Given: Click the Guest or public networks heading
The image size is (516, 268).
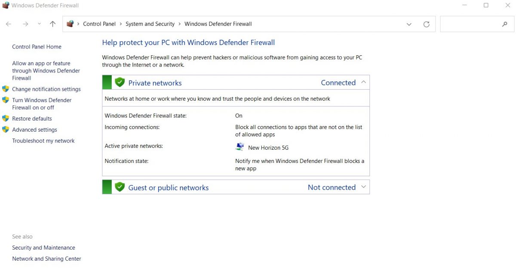Looking at the screenshot, I should pos(169,188).
